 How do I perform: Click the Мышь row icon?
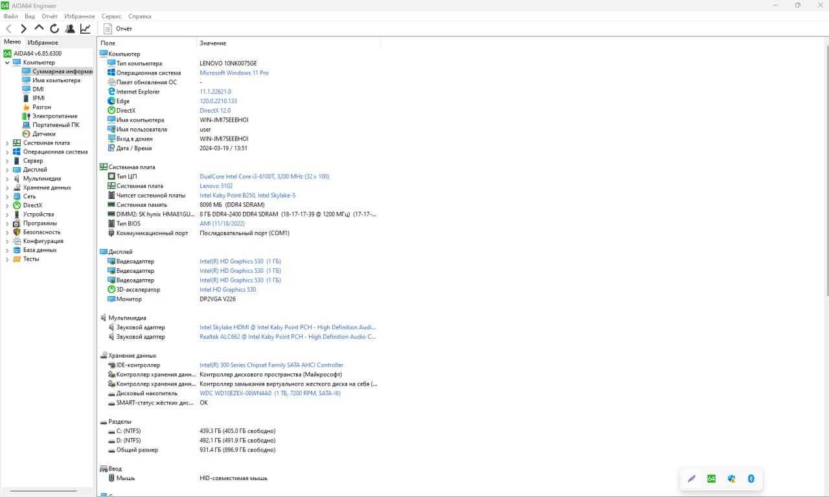111,478
